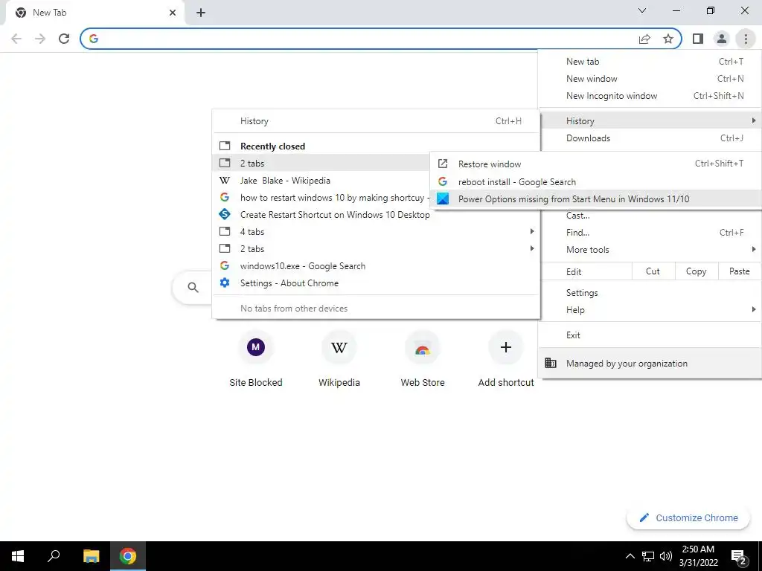The width and height of the screenshot is (762, 571).
Task: Click the share page icon in address bar
Action: [644, 39]
